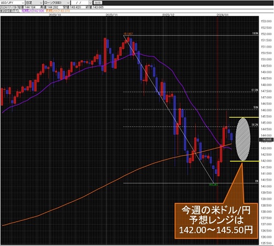274x246 pixels.
Task: Click the 50% Fibonacci retracement label
Action: [x=256, y=107]
